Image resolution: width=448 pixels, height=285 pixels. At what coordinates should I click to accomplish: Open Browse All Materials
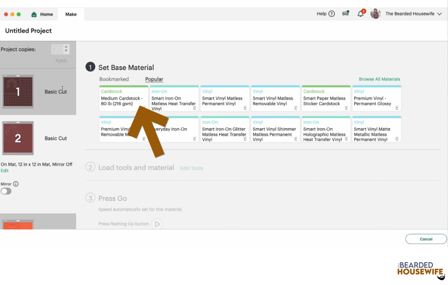379,79
